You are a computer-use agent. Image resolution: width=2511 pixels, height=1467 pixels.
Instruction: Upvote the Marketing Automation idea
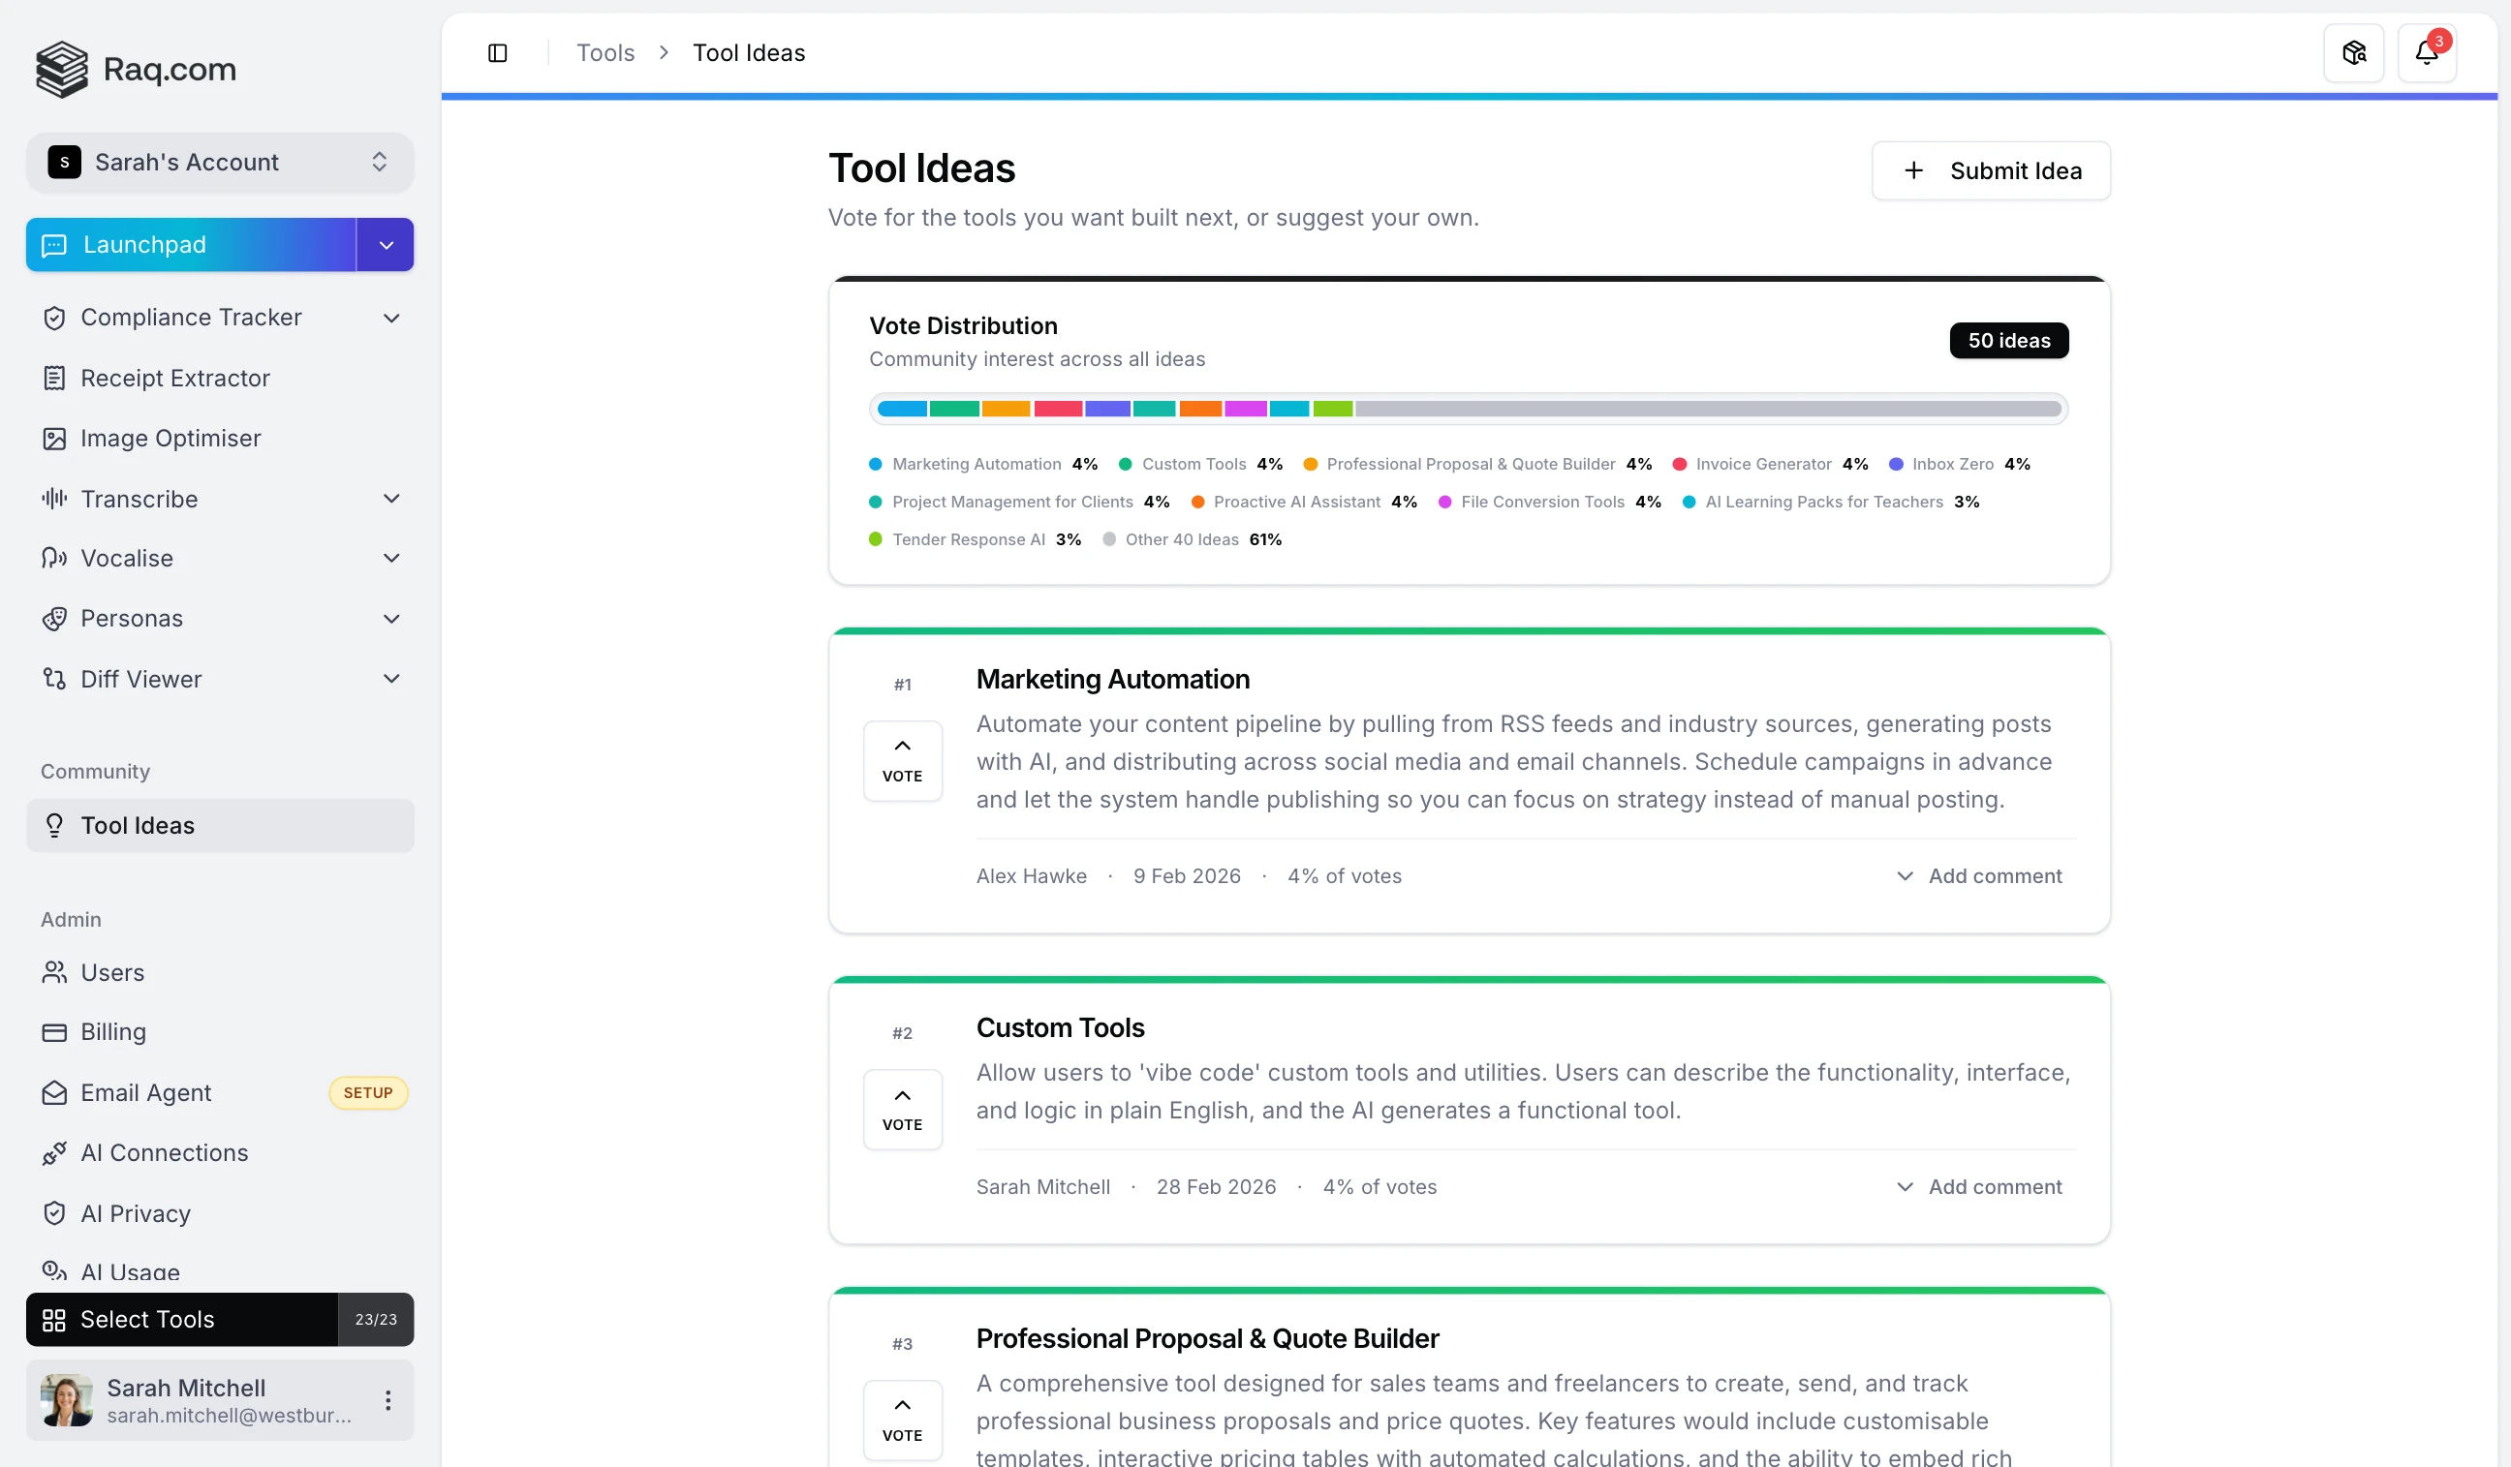902,760
